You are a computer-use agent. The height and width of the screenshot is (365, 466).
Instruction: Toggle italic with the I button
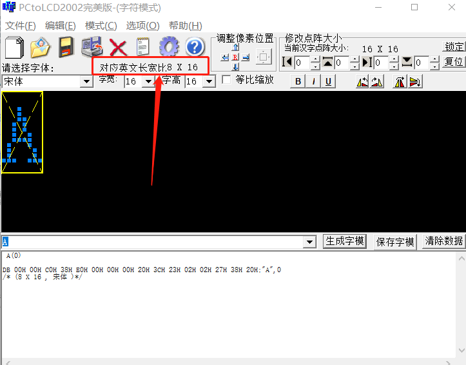[x=313, y=81]
